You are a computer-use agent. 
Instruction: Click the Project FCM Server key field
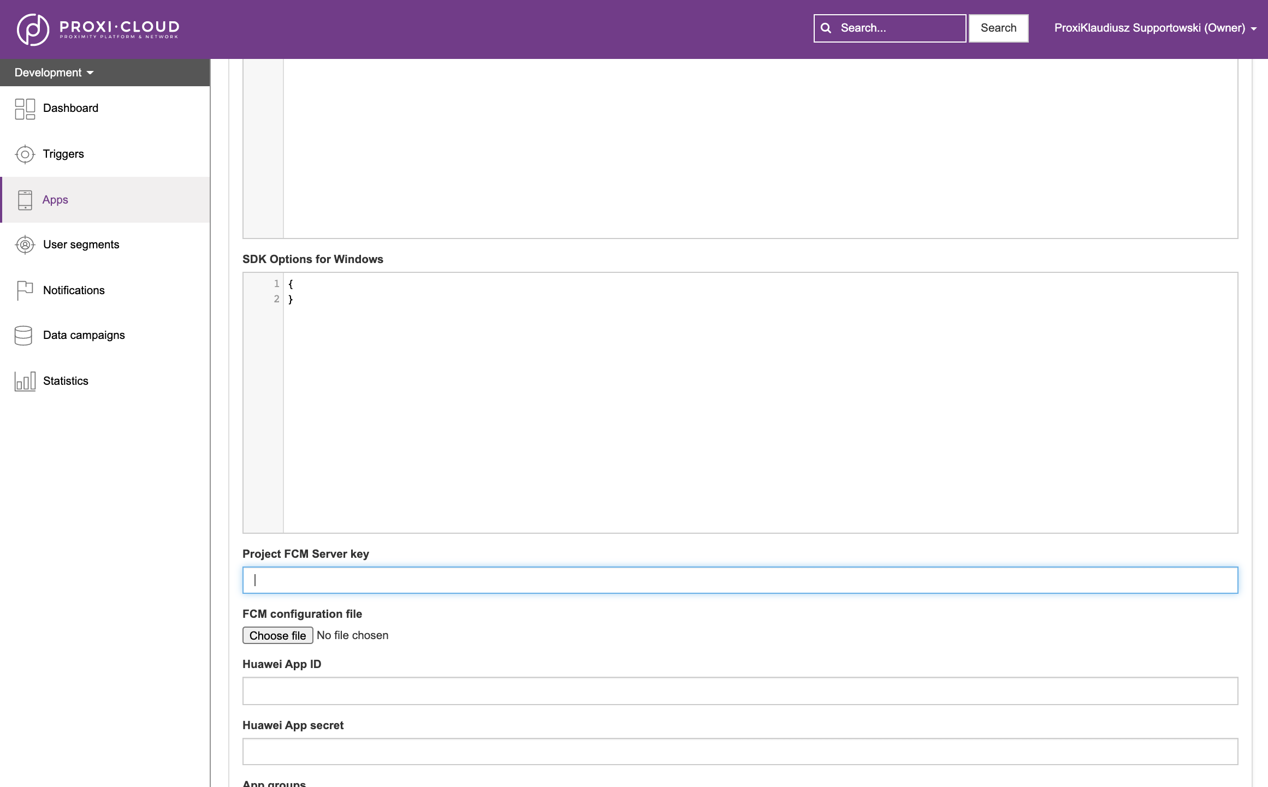click(x=739, y=580)
